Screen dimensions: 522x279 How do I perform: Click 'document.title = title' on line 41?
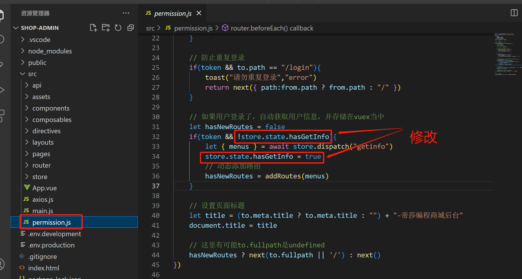[x=233, y=225]
